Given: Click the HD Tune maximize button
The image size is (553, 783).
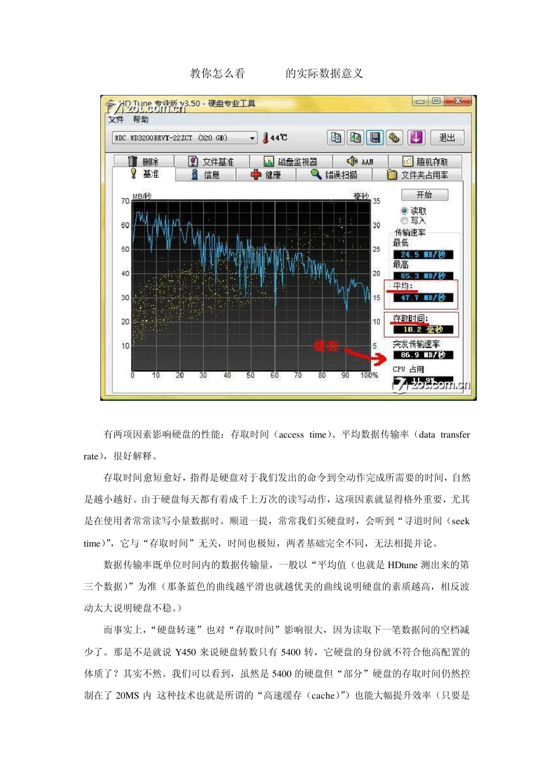Looking at the screenshot, I should point(436,101).
